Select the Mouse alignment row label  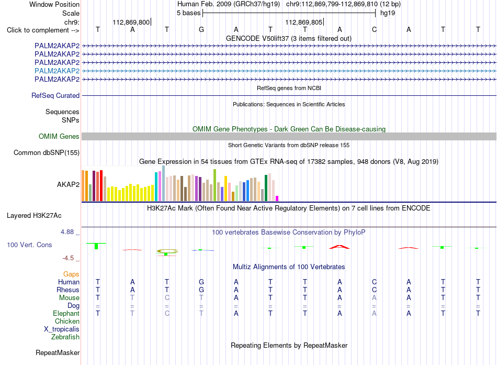pyautogui.click(x=69, y=298)
